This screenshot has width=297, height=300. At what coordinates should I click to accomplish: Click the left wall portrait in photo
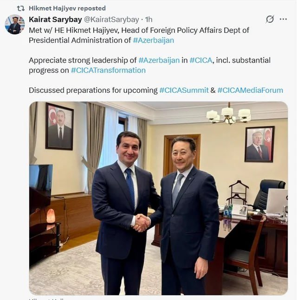click(x=59, y=126)
